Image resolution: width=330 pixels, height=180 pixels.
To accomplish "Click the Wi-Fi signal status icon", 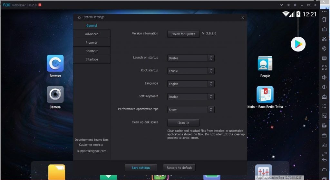I will point(286,14).
